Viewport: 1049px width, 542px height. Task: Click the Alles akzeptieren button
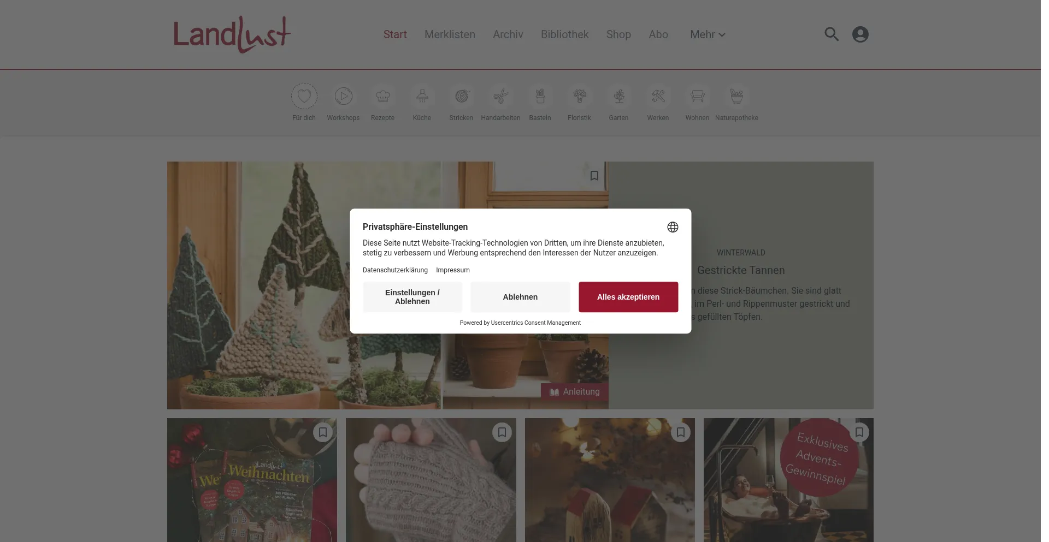[x=628, y=297]
